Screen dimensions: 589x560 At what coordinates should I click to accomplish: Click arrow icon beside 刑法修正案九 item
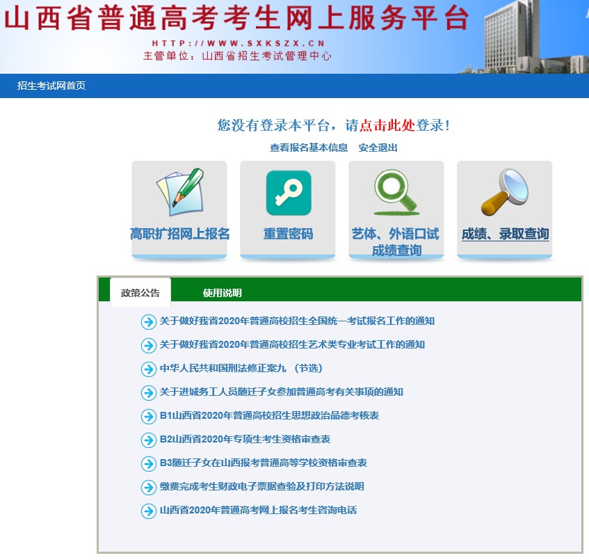point(148,369)
